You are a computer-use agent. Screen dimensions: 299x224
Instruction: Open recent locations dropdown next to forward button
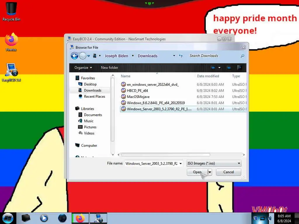click(89, 56)
